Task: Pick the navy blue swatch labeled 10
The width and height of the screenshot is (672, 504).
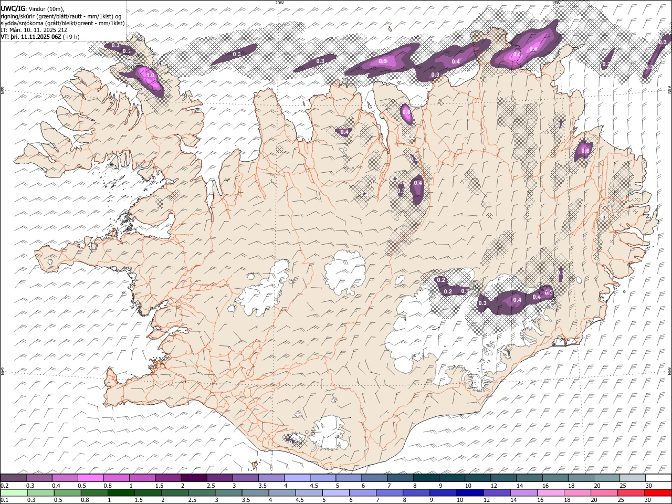Action: [470, 492]
